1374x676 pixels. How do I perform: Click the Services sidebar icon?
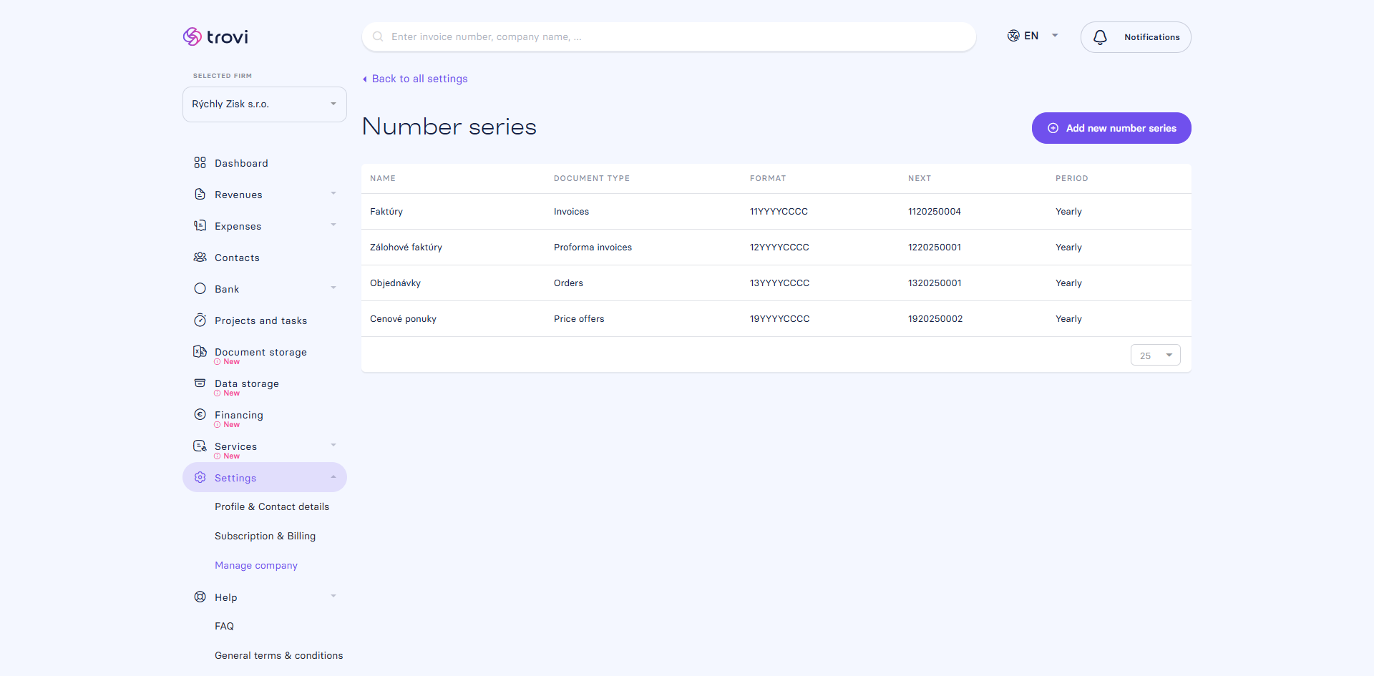(200, 446)
